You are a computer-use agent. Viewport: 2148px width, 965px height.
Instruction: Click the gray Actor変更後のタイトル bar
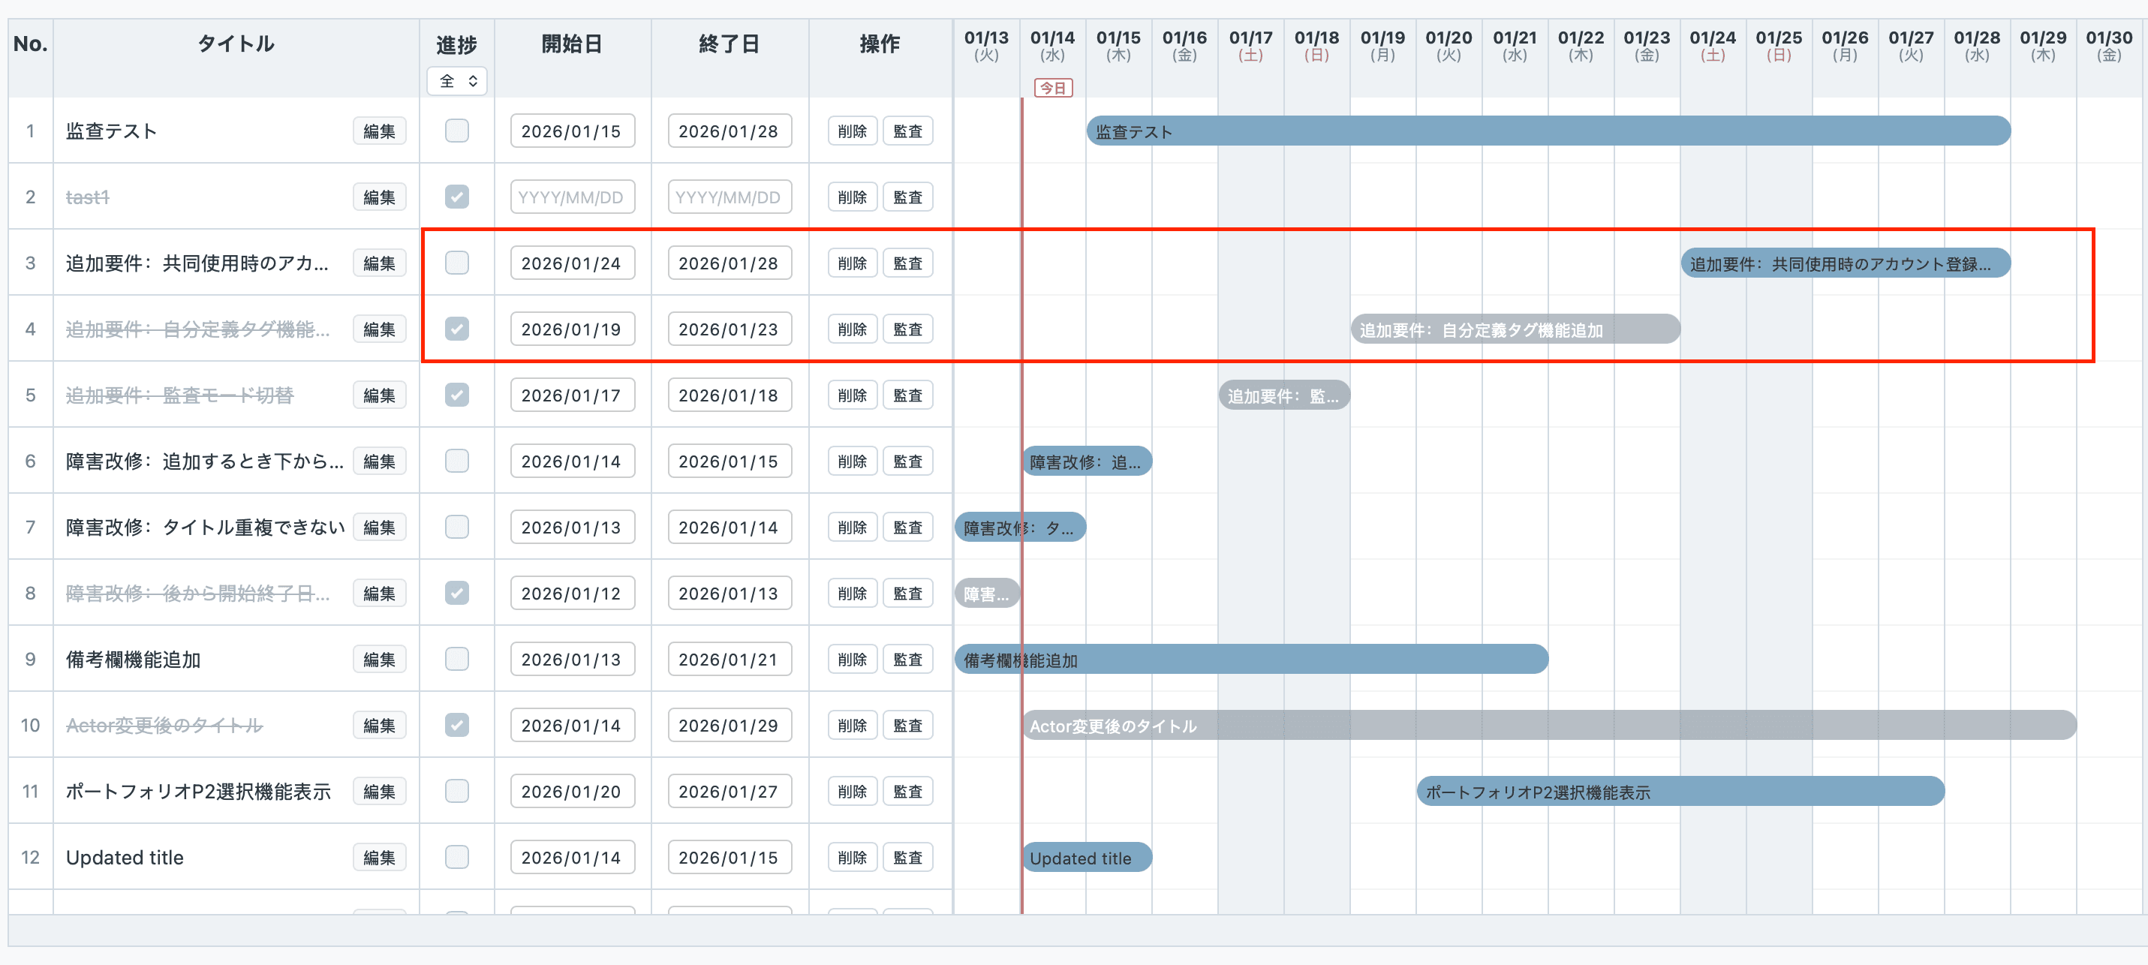(1548, 725)
